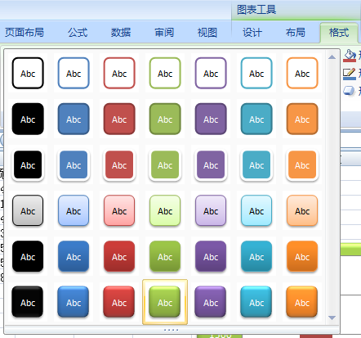Switch to the 审阅 tab
361x338 pixels.
pos(164,33)
